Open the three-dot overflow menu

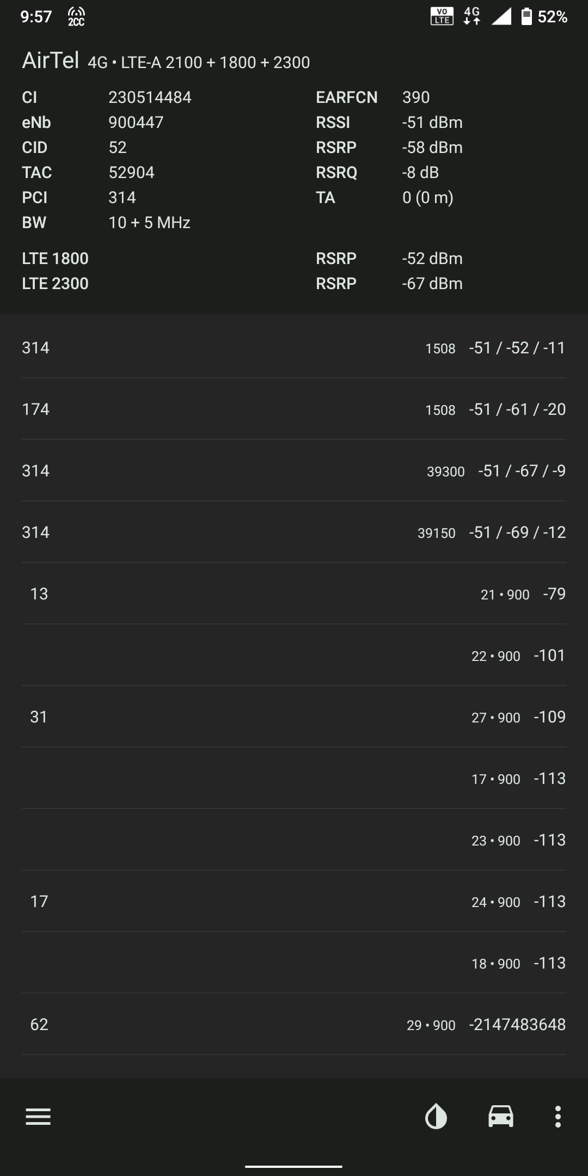click(x=558, y=1117)
